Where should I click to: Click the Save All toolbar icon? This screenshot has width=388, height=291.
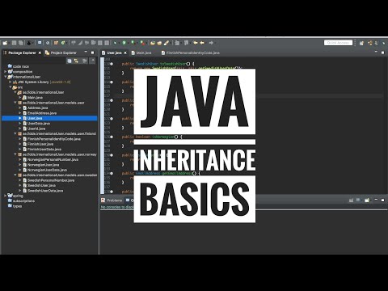(x=21, y=43)
